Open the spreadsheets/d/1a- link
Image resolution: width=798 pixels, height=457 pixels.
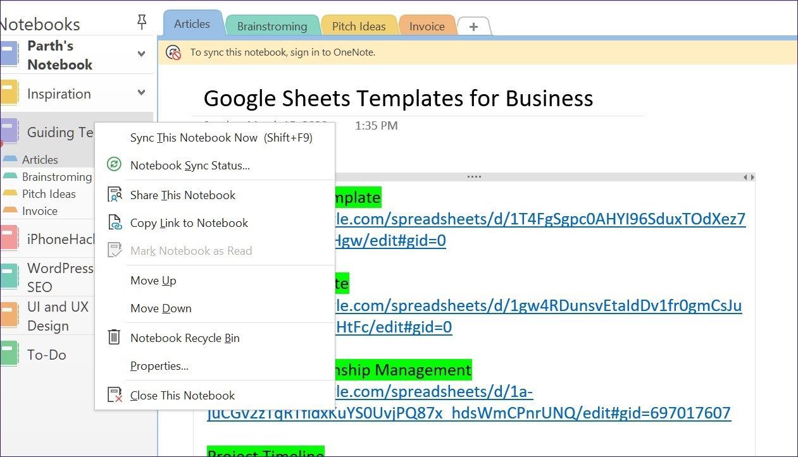(434, 392)
